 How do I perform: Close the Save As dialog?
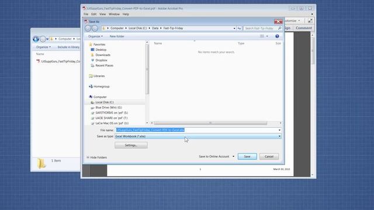278,22
